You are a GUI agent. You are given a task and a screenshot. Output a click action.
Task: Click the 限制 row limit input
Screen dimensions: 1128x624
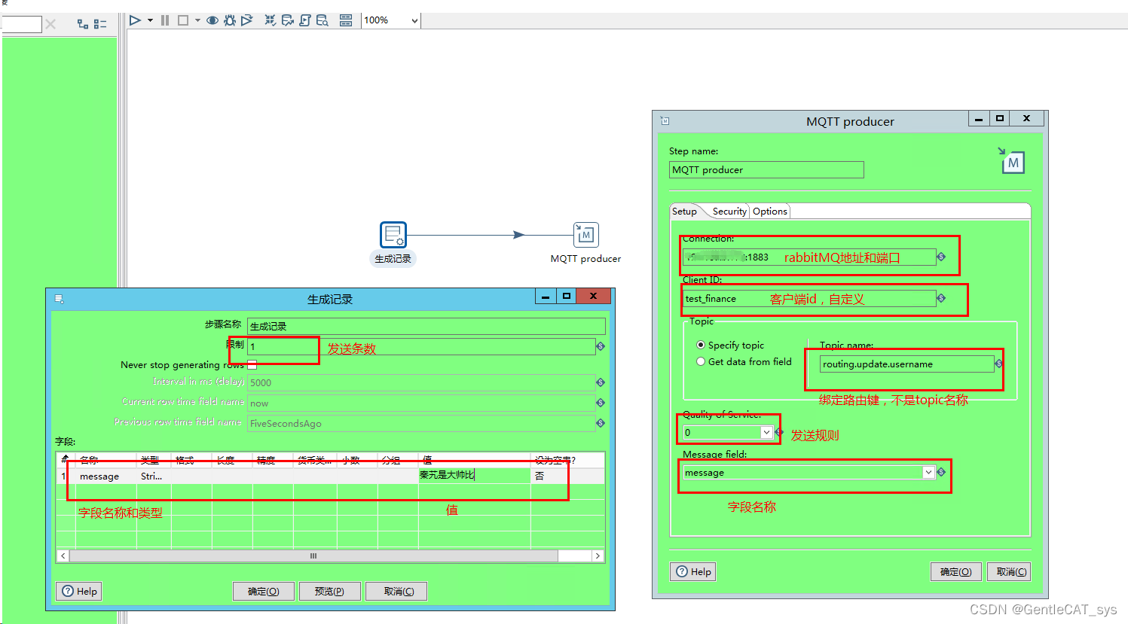[x=420, y=346]
